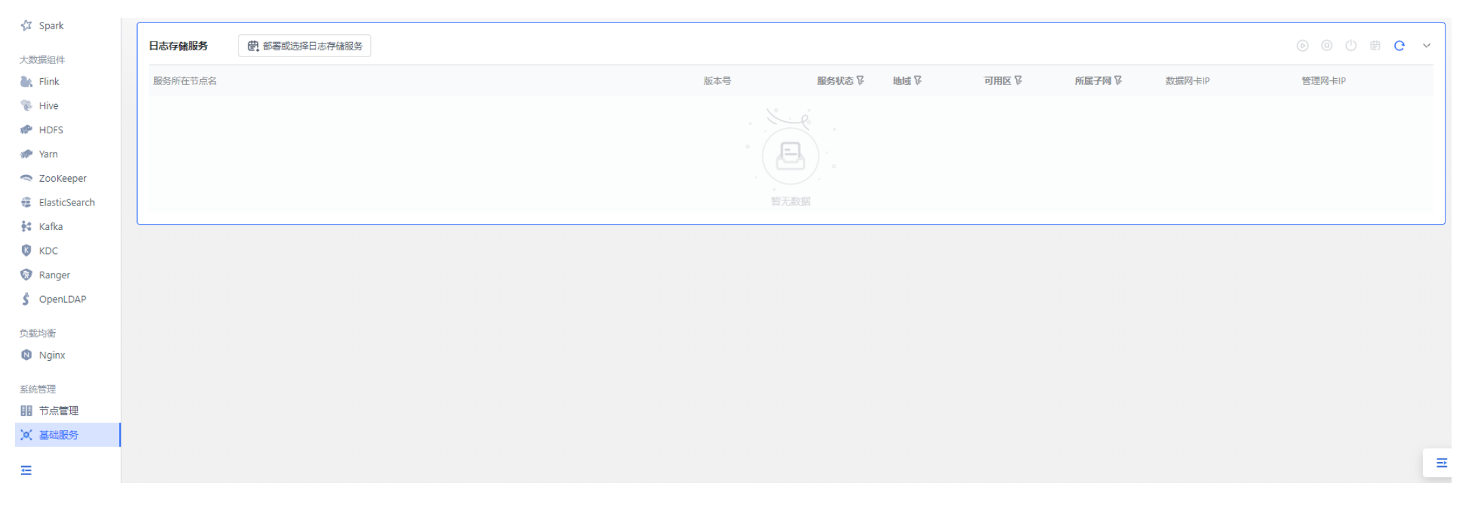
Task: Click the calendar log icon in toolbar
Action: coord(1375,46)
